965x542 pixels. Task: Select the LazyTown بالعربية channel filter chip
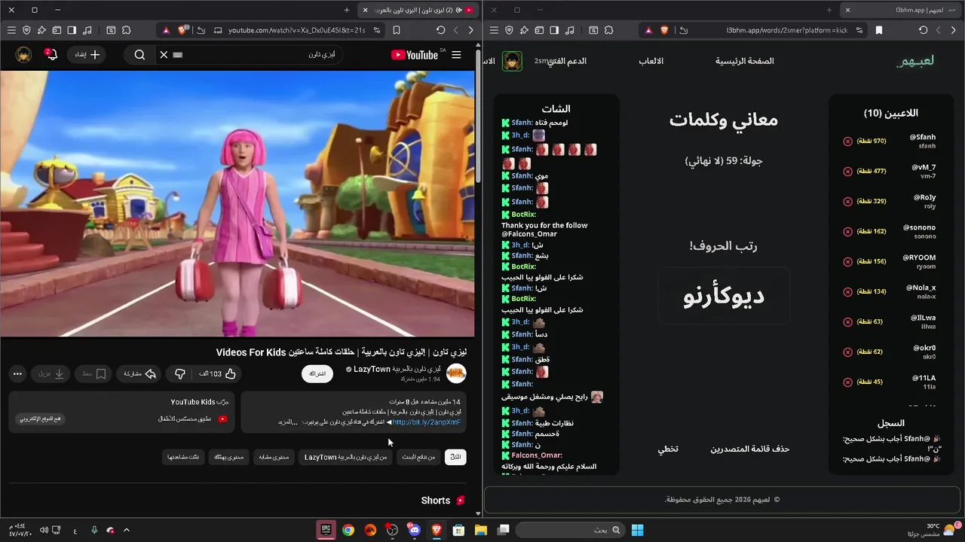pos(346,457)
